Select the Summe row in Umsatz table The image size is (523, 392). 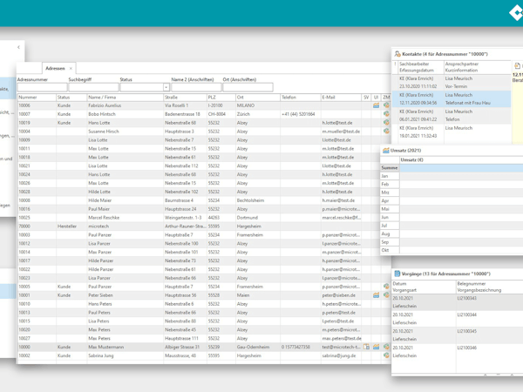tap(390, 168)
